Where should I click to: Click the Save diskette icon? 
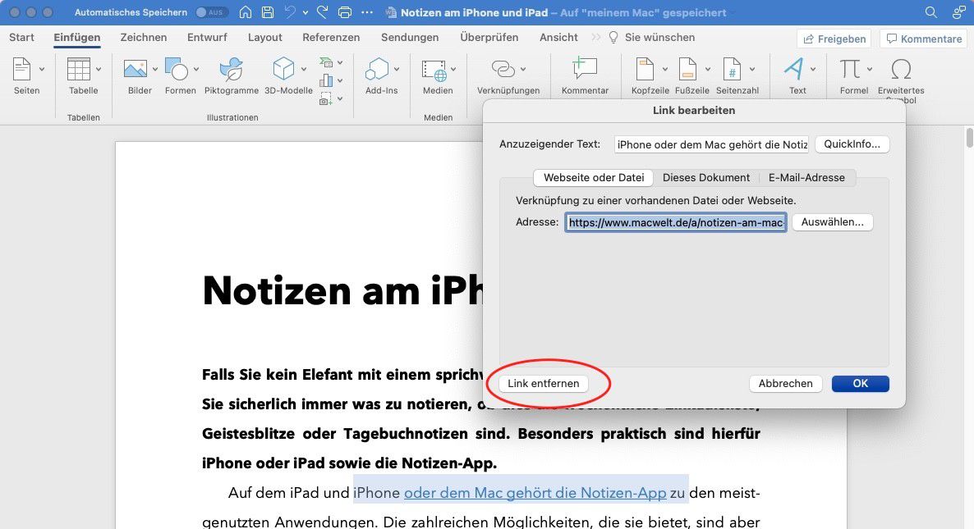(268, 12)
